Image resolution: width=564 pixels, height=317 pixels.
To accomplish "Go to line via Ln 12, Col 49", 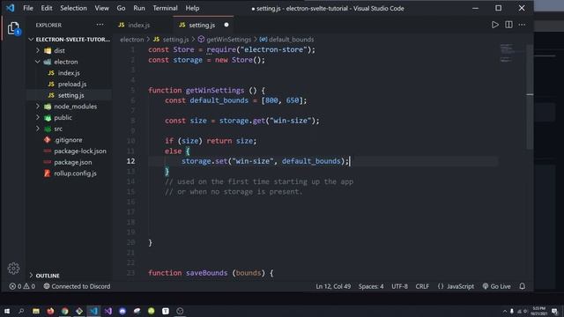I will coord(333,286).
